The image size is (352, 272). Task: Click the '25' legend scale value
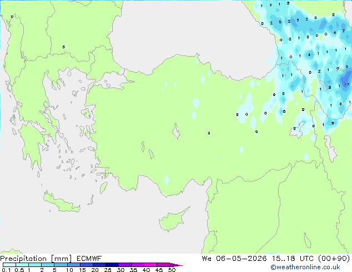click(x=108, y=270)
